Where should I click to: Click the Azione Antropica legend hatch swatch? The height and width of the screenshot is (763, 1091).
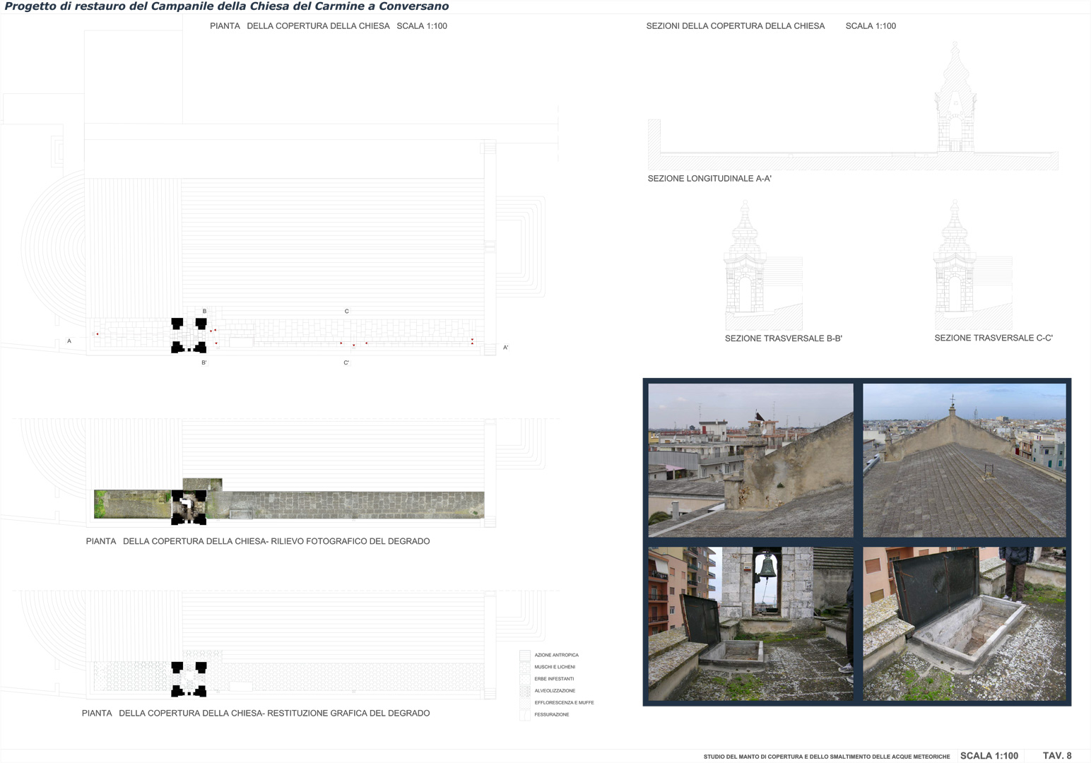coord(524,656)
